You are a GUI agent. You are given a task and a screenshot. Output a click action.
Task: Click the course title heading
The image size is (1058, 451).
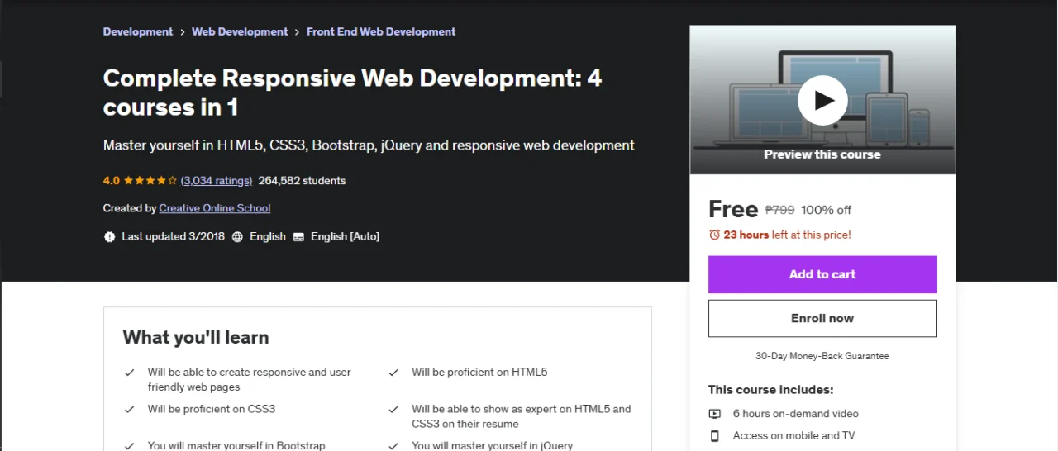click(353, 93)
